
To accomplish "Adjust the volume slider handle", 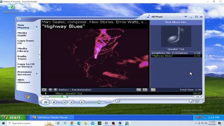I will [x=99, y=102].
